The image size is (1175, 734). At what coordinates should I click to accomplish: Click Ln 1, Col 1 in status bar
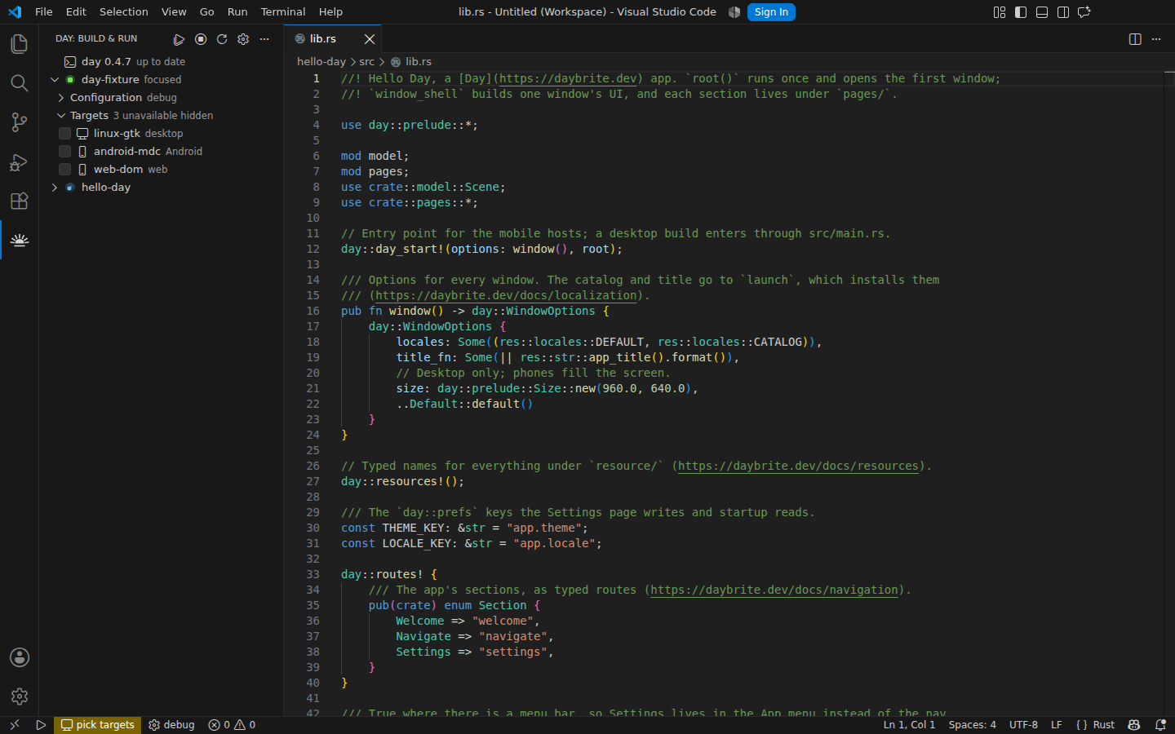[910, 725]
